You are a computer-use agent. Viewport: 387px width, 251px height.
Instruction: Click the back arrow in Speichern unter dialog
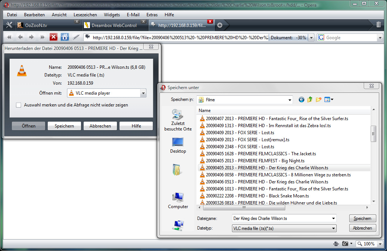coord(302,99)
